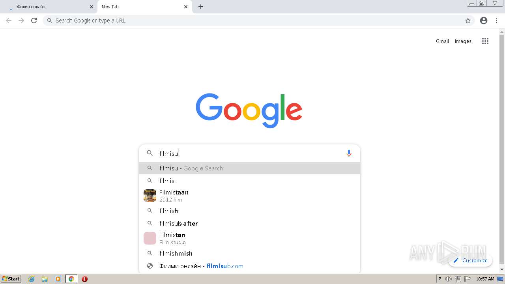Click the Action Center flag icon
Screen dimensions: 505x284
pos(468,279)
